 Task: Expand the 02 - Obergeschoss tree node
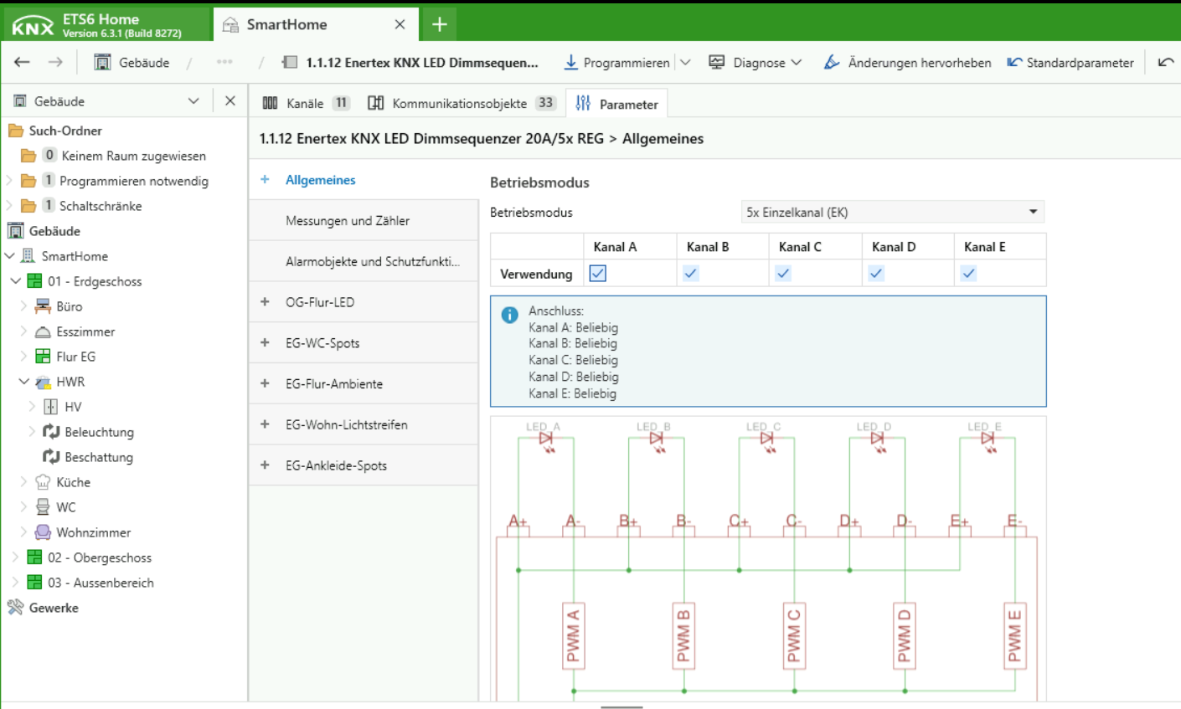pyautogui.click(x=15, y=557)
